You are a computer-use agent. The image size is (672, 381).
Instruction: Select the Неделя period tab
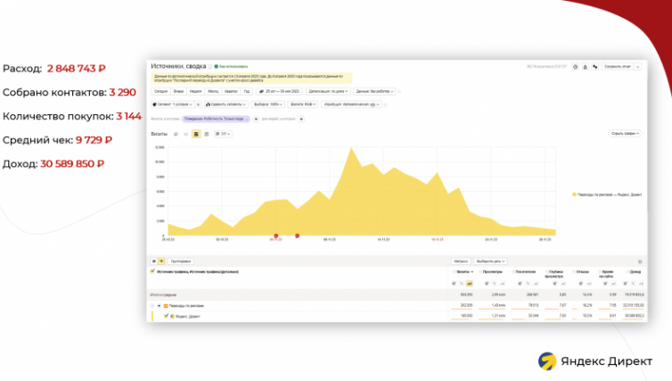point(194,91)
